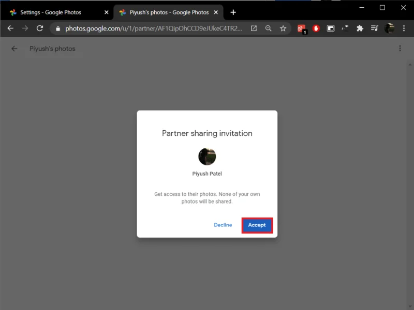Go back using browser back arrow
414x310 pixels.
coord(10,28)
